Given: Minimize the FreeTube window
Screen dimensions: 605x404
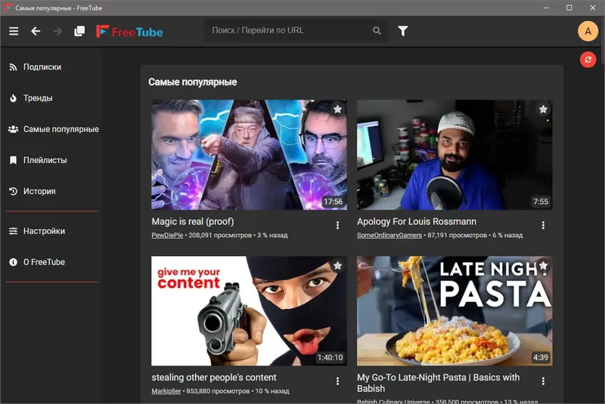Looking at the screenshot, I should [x=546, y=8].
